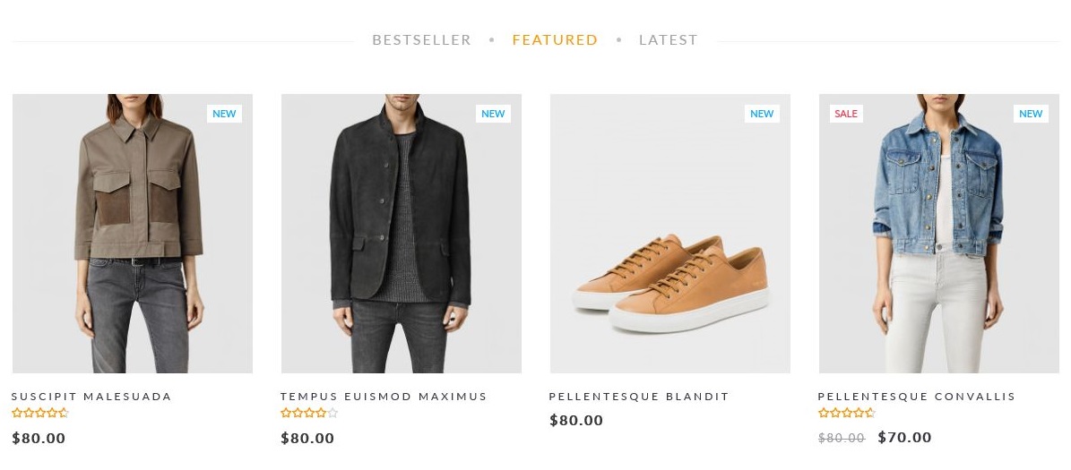
Task: Click the SALE badge on the denim jacket
Action: click(845, 114)
